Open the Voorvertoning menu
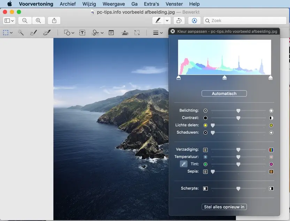 [36, 4]
